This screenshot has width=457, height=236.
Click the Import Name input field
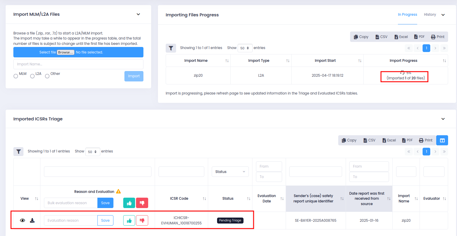point(78,64)
